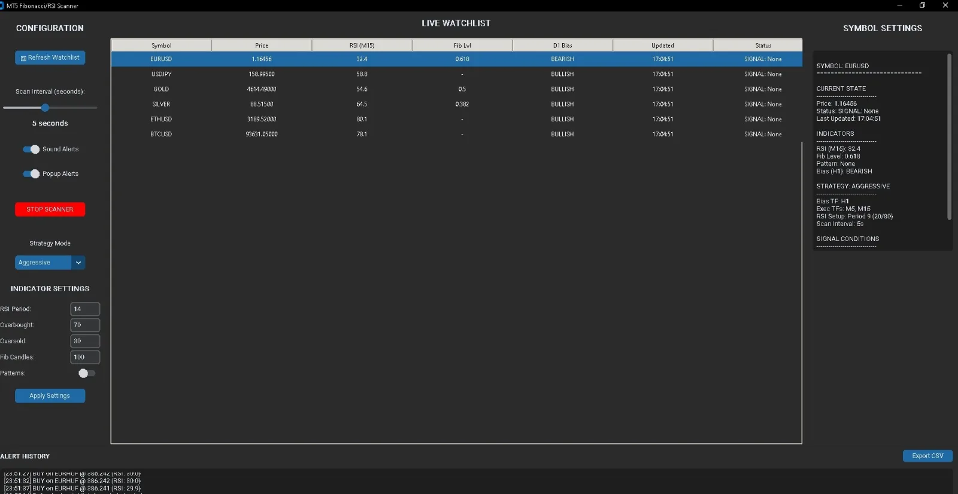Toggle the Popup Alerts switch

[31, 173]
